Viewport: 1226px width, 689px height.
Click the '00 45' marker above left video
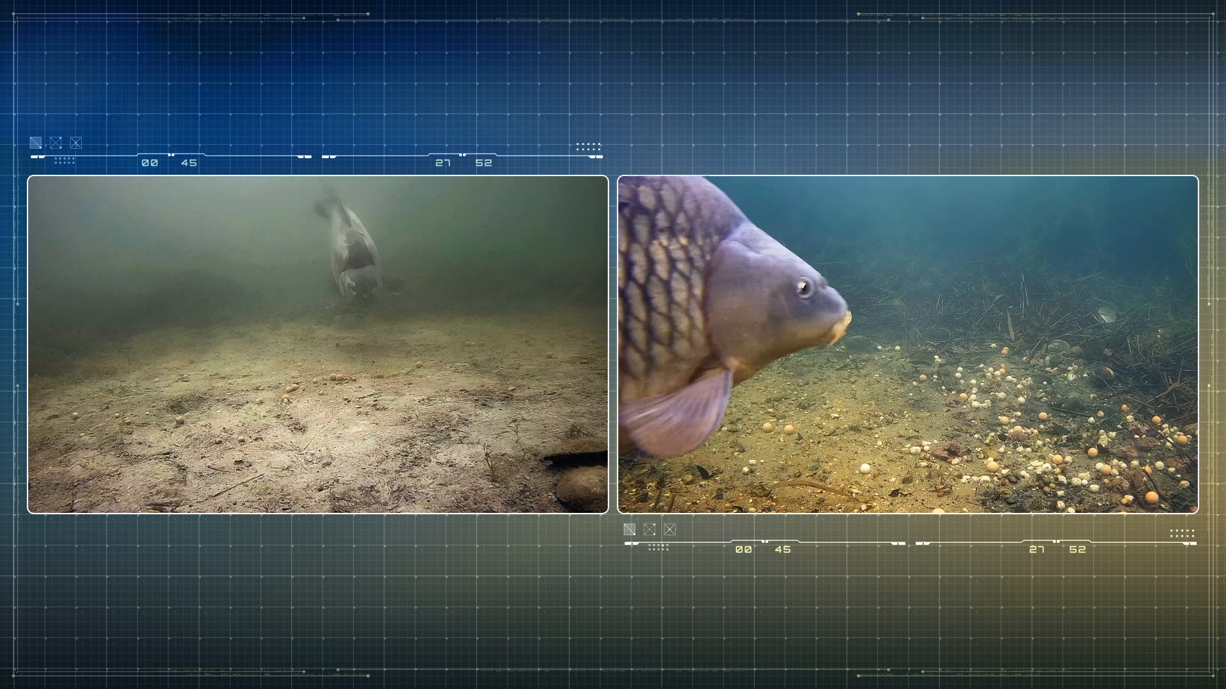(x=169, y=163)
